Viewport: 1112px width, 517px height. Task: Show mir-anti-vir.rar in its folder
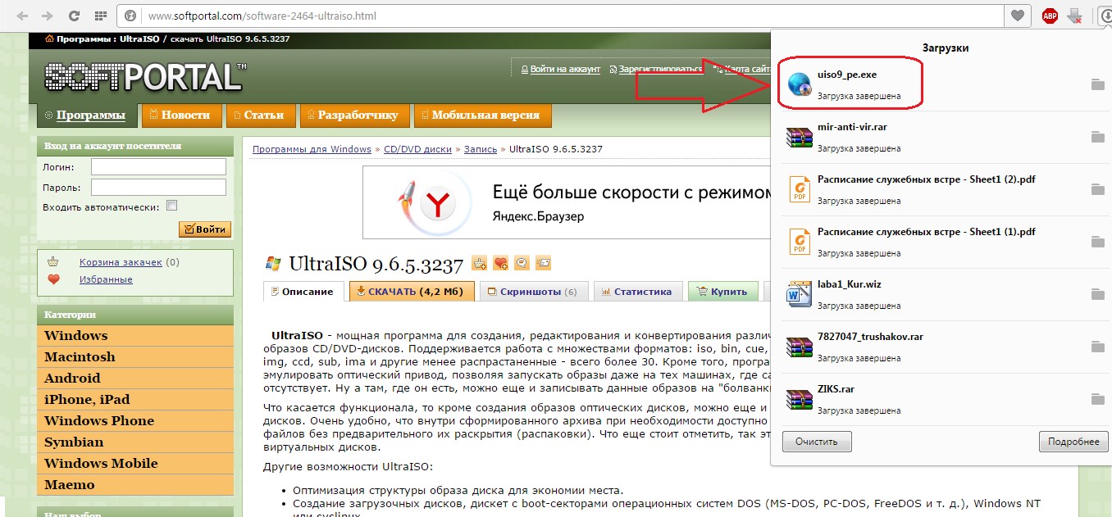[x=1097, y=137]
